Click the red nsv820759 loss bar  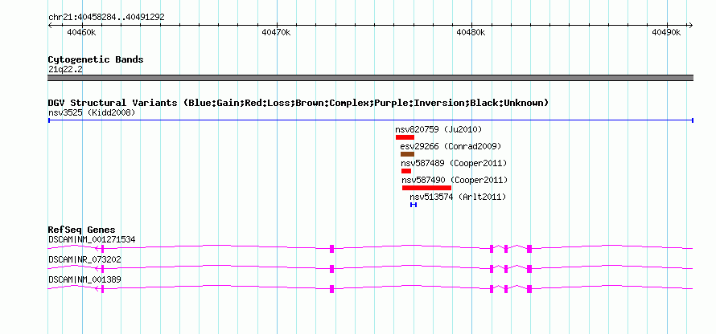coord(405,137)
